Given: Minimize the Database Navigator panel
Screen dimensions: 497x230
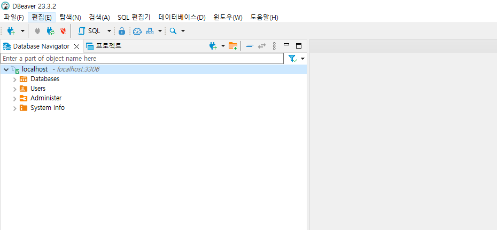Looking at the screenshot, I should tap(286, 45).
